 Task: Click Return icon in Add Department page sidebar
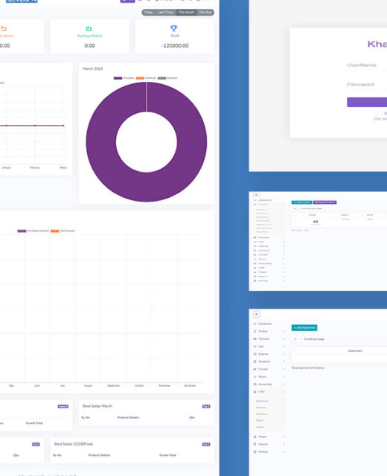[255, 377]
